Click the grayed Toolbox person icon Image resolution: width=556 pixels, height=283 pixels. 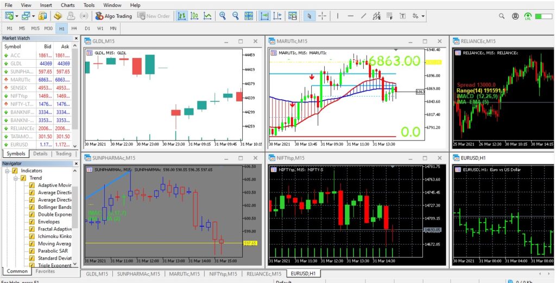pos(71,16)
